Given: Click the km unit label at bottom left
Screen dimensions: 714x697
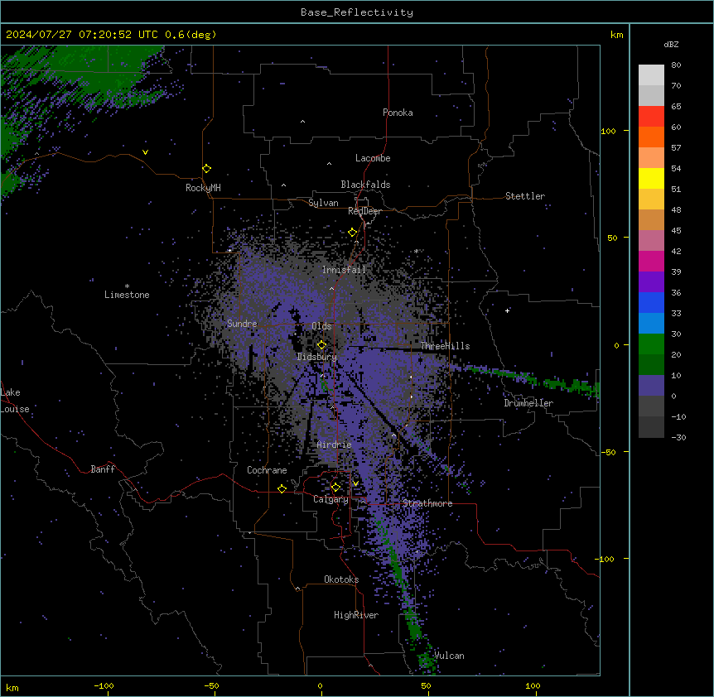Looking at the screenshot, I should point(12,687).
